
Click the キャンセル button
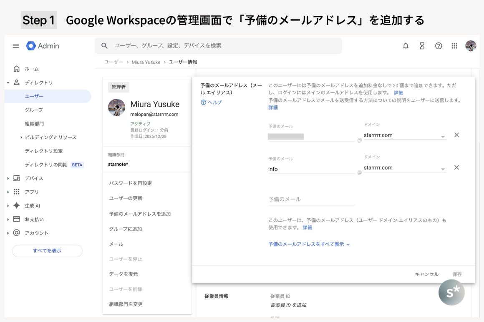tap(426, 274)
